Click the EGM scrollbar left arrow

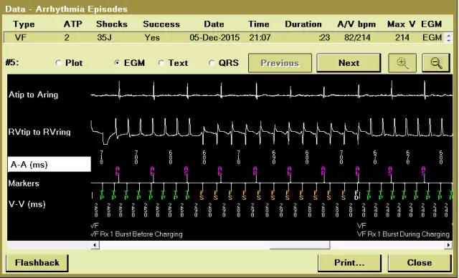(x=95, y=244)
